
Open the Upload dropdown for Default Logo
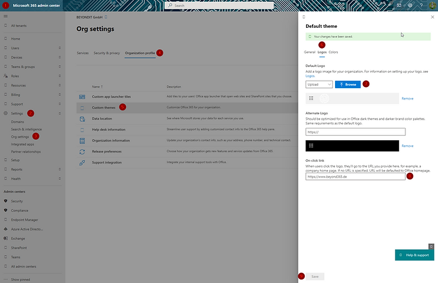[319, 85]
